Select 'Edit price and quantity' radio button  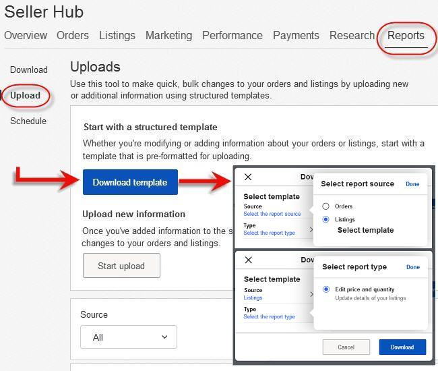(326, 289)
